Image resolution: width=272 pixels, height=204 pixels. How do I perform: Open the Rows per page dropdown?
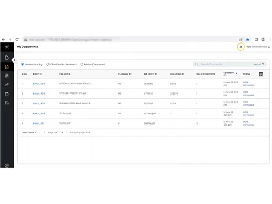(80, 132)
